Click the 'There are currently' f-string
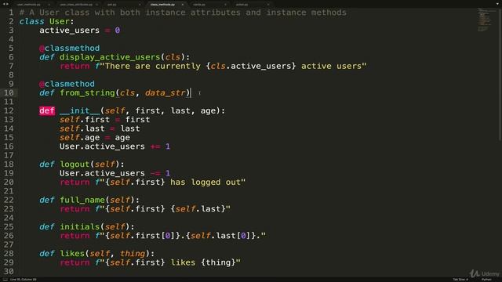This screenshot has width=502, height=282. pos(231,66)
